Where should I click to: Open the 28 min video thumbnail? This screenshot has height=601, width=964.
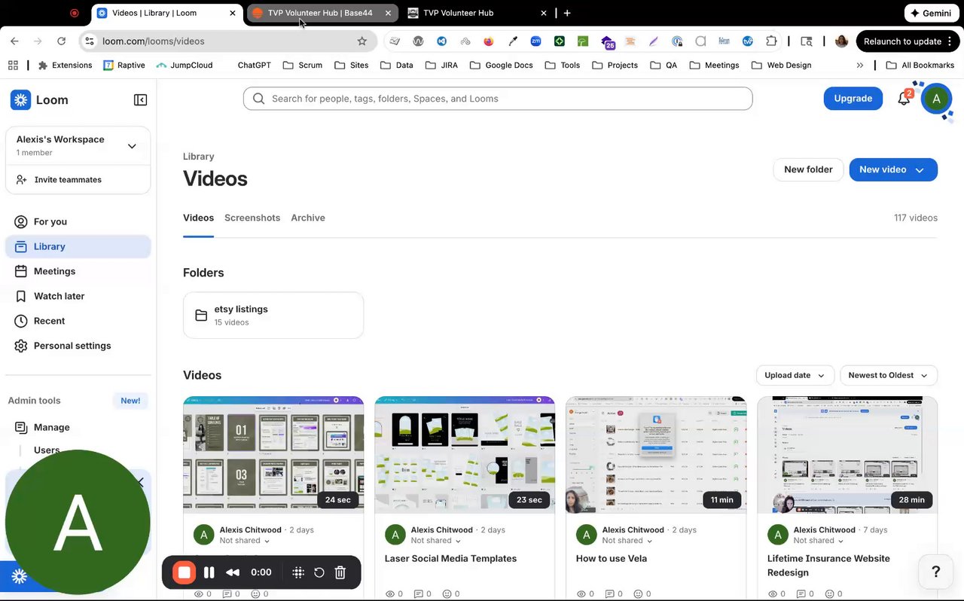tap(847, 455)
